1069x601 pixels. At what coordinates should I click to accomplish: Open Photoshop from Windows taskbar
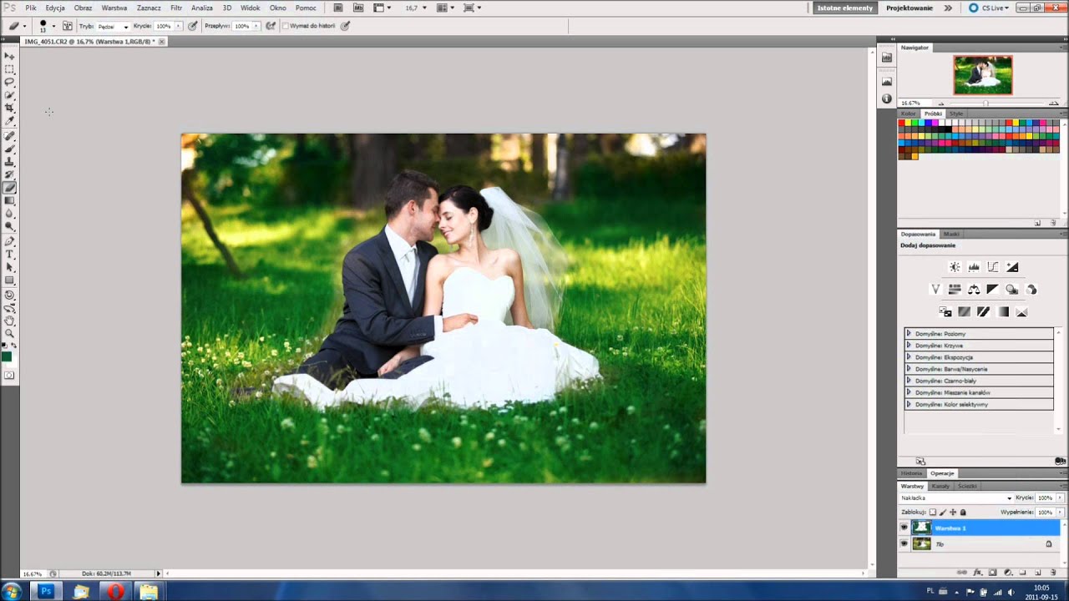point(46,591)
